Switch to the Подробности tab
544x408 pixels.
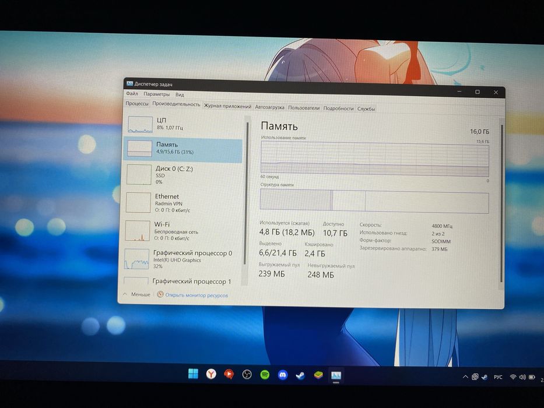click(x=338, y=108)
